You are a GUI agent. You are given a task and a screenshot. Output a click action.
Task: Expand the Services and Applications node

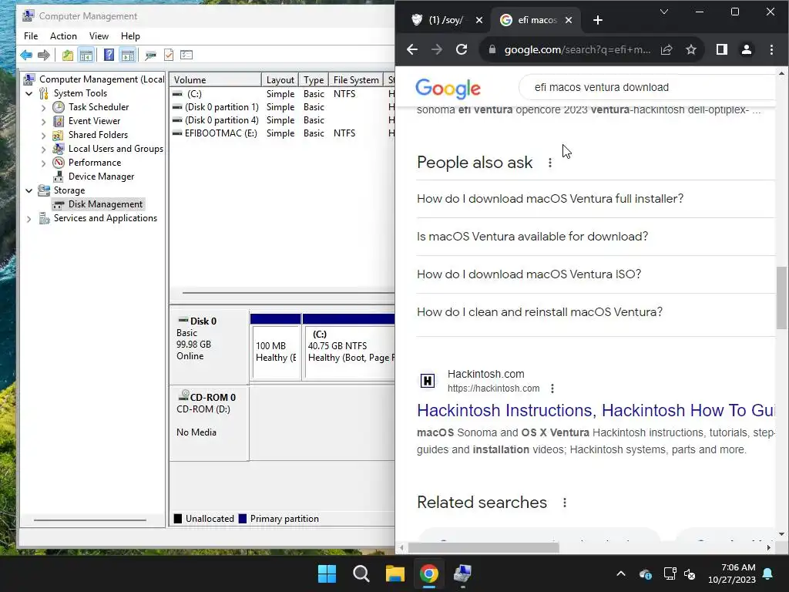[x=29, y=219]
